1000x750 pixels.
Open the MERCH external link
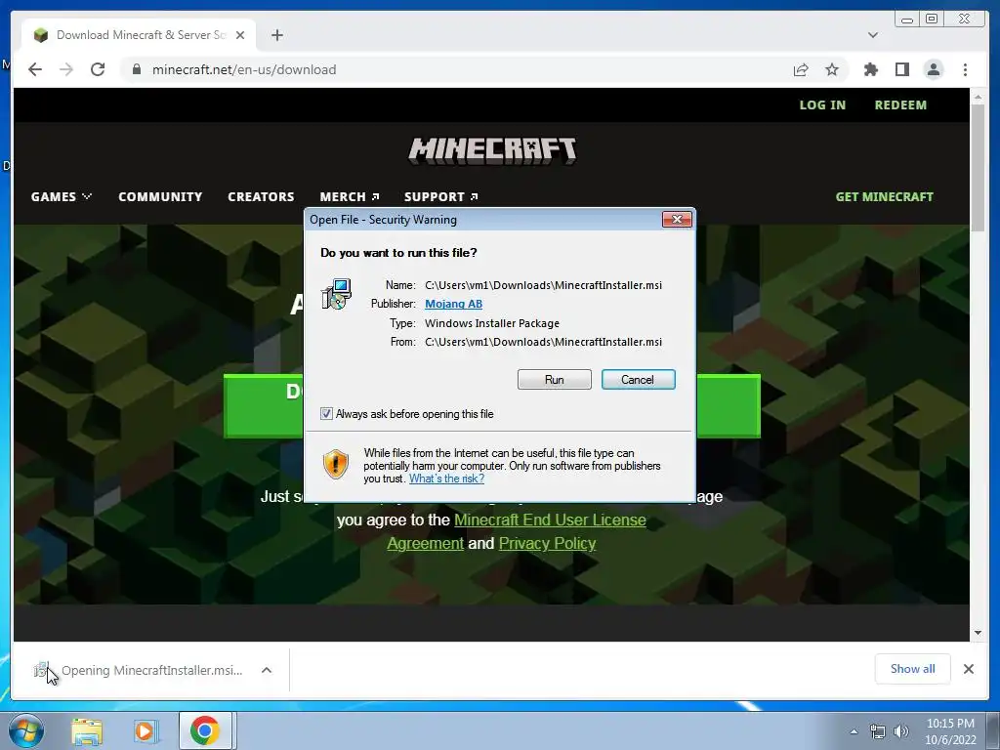[x=350, y=197]
